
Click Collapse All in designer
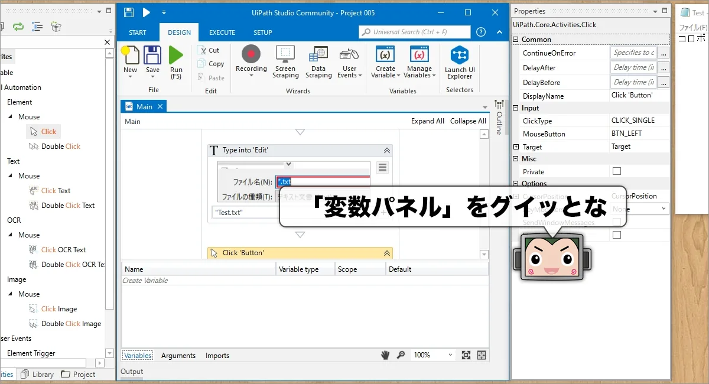pos(468,121)
